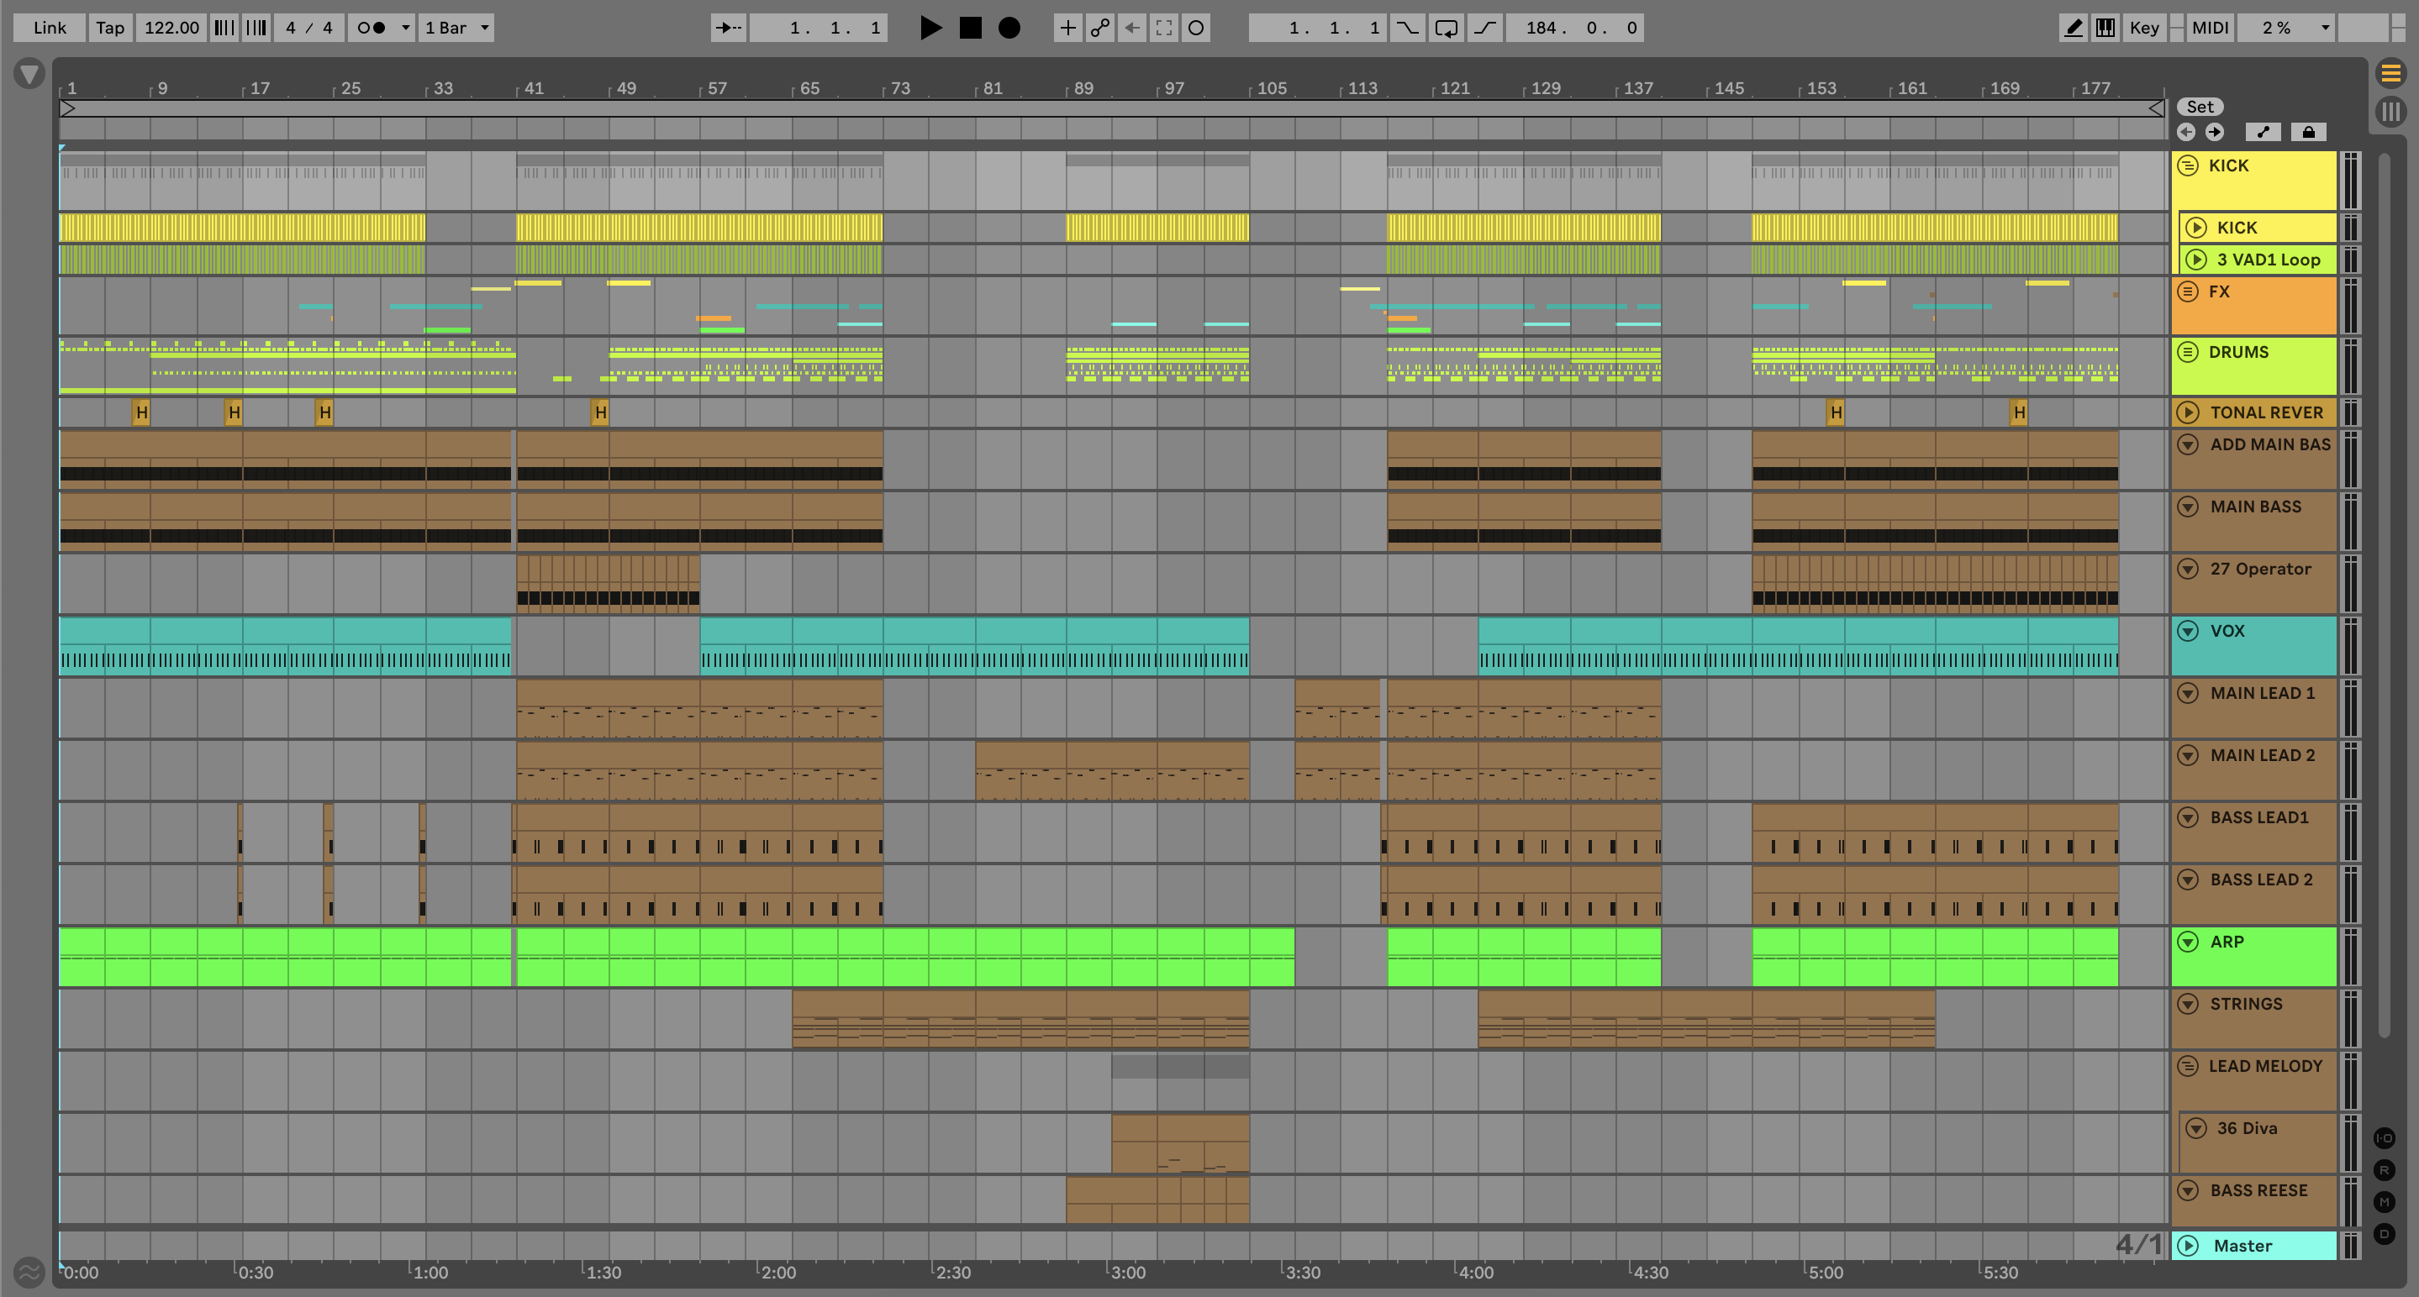Enable the Draw Mode pencil icon
Screen dimensions: 2419x1297
click(x=2074, y=27)
